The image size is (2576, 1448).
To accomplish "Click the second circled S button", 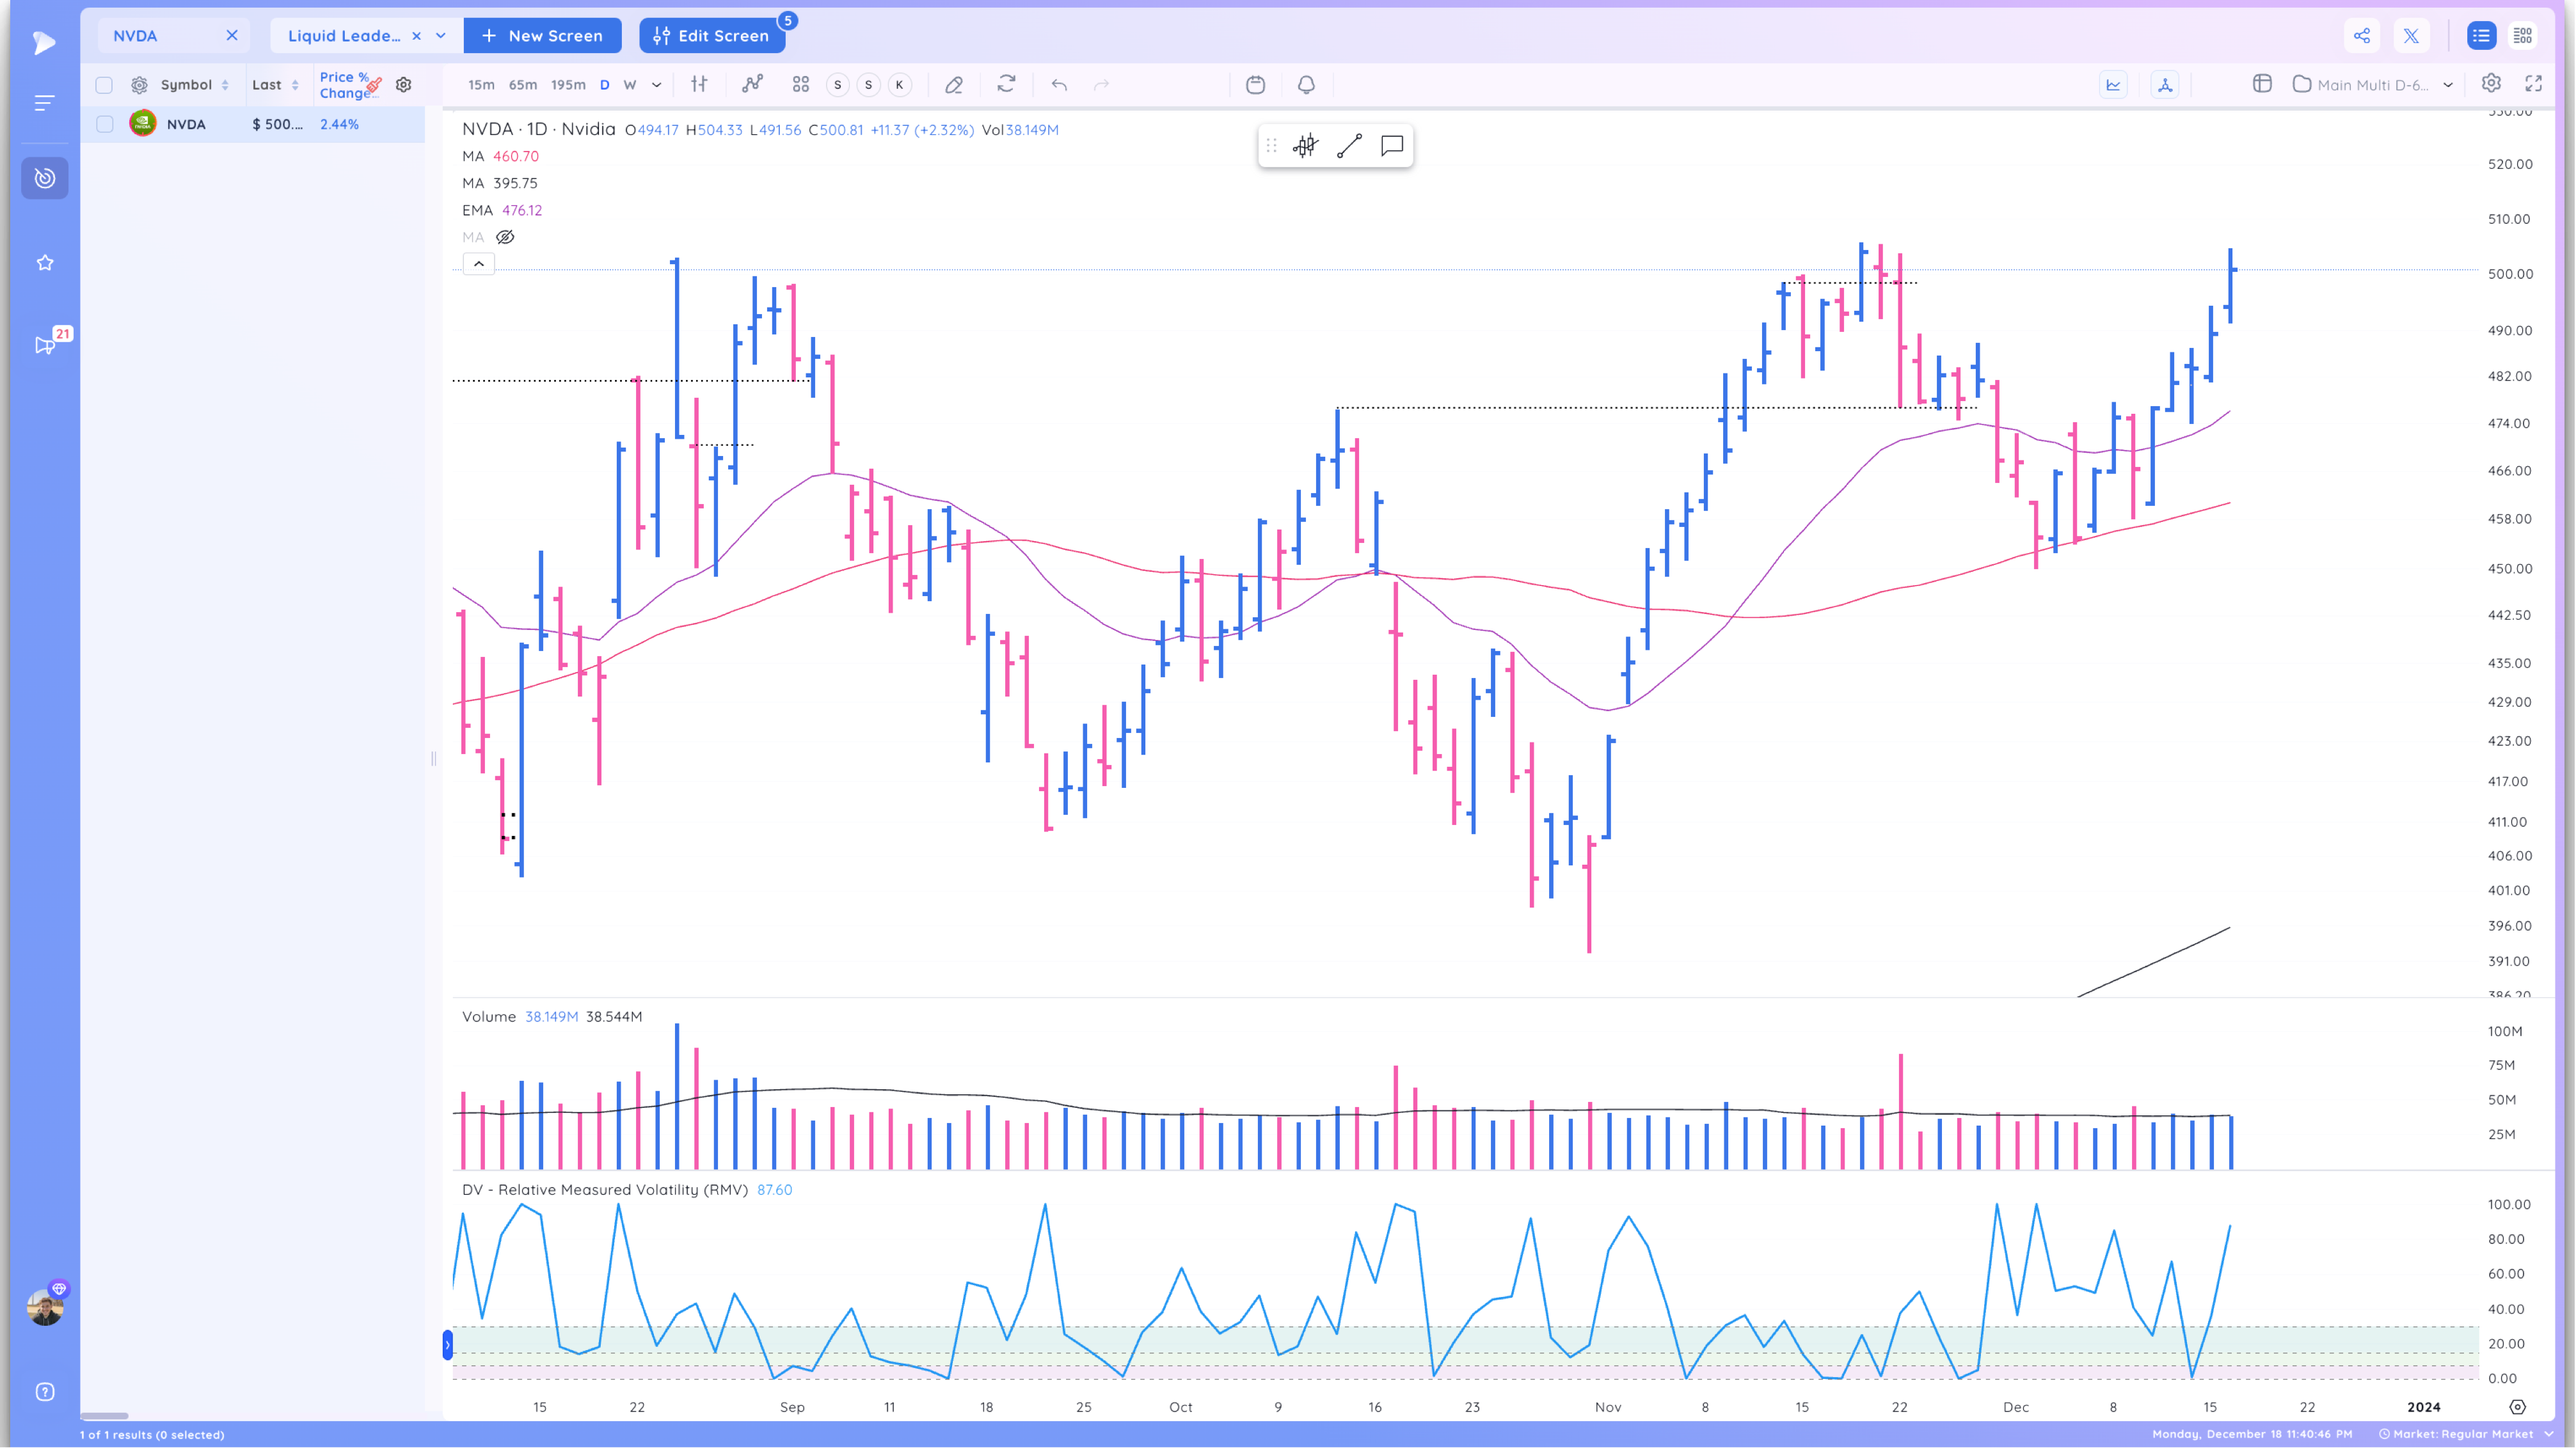I will click(x=869, y=85).
